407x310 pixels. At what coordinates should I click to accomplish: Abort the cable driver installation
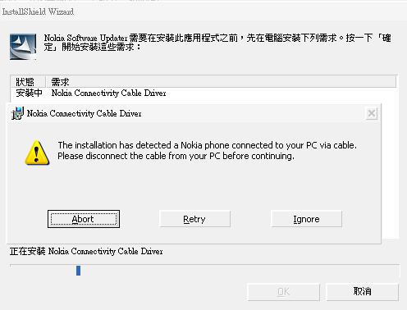(x=84, y=219)
